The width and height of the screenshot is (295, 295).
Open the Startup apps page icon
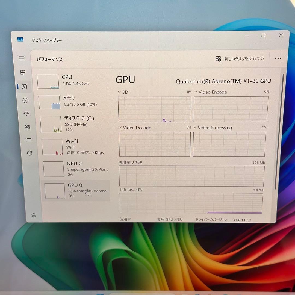coord(26,114)
